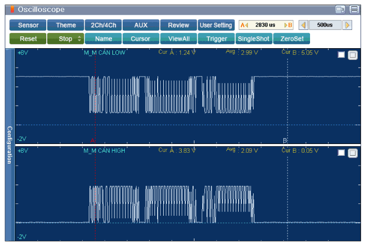Click the cursor A arrow icon

pyautogui.click(x=244, y=25)
